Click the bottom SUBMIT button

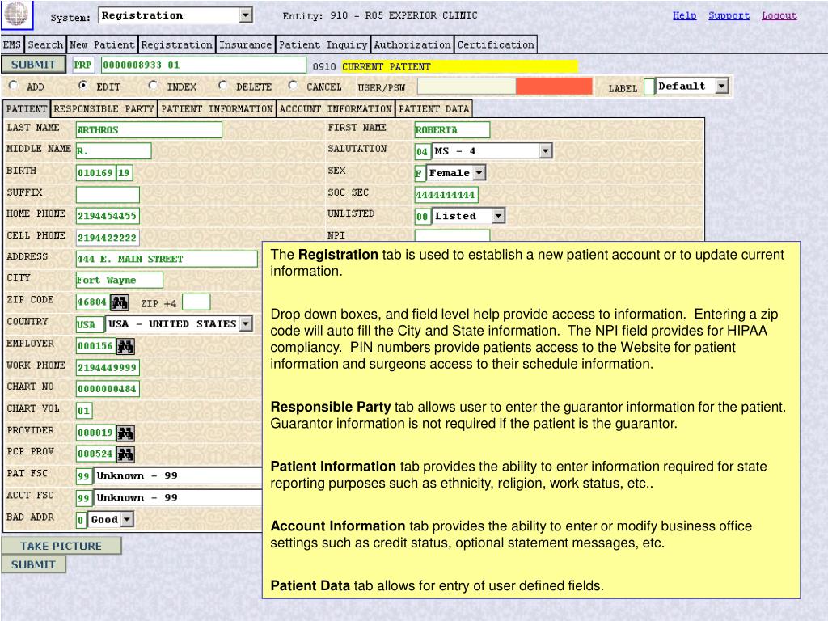tap(33, 564)
